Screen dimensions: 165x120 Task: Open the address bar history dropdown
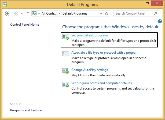click(x=101, y=13)
